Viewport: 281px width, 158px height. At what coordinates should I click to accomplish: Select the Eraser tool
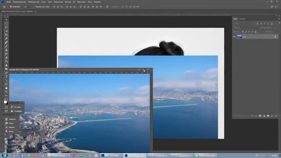point(6,57)
